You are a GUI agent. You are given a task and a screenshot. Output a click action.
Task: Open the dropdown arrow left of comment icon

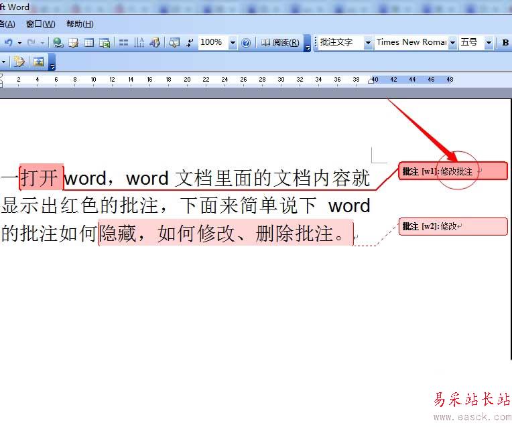[3, 62]
